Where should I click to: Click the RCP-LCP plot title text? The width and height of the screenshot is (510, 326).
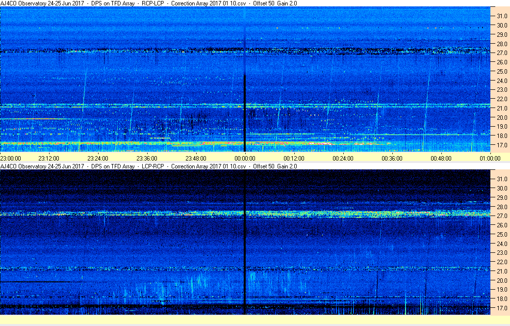pos(149,3)
